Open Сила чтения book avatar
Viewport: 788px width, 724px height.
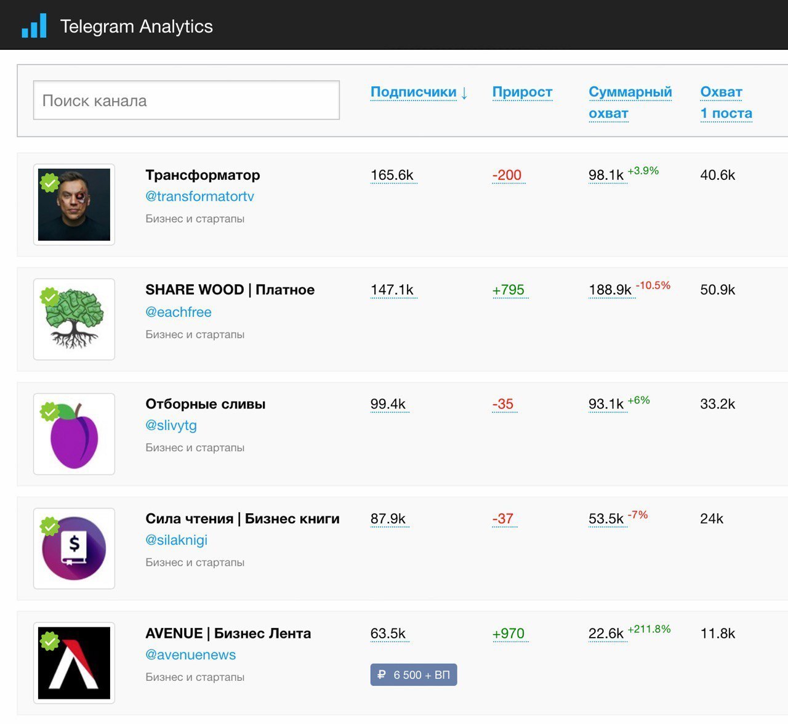(x=74, y=548)
